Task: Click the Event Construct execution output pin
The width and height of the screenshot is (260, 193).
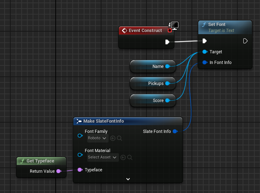Action: coord(167,42)
